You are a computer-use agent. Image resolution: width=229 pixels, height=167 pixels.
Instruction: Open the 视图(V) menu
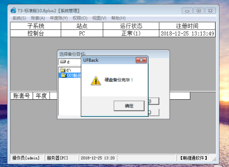point(99,18)
